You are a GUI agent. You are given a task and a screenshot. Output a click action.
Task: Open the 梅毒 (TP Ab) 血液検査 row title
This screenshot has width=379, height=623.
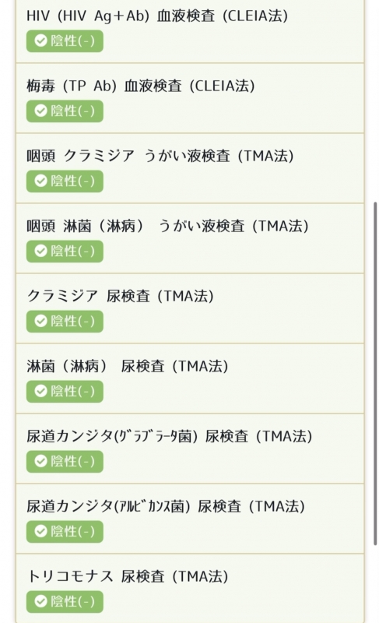click(141, 86)
